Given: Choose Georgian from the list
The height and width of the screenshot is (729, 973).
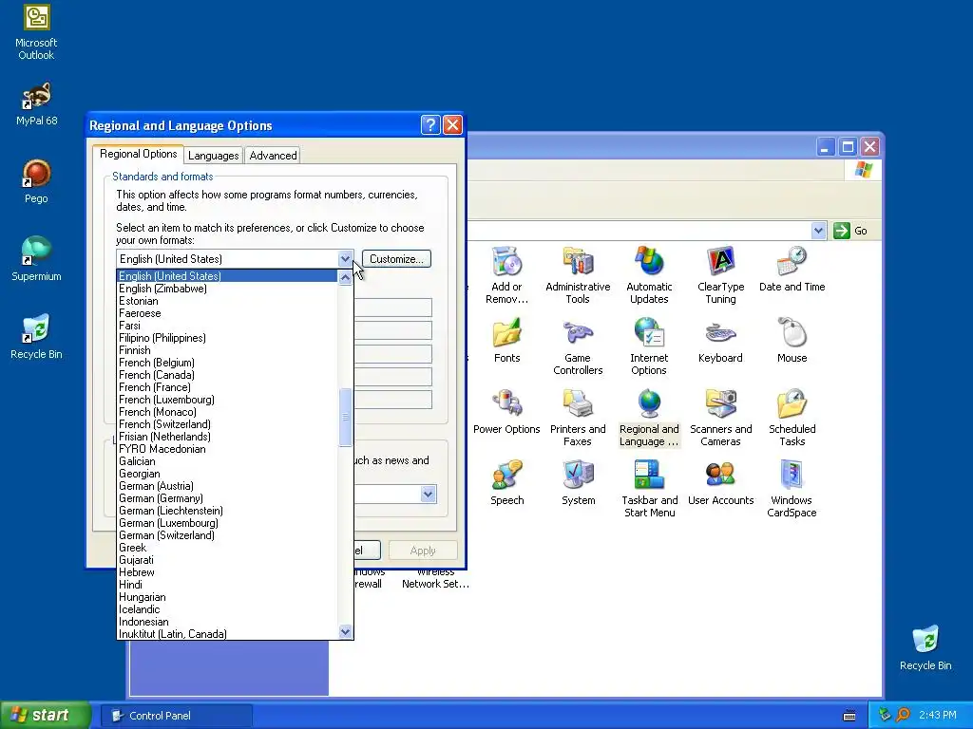Looking at the screenshot, I should click(227, 474).
